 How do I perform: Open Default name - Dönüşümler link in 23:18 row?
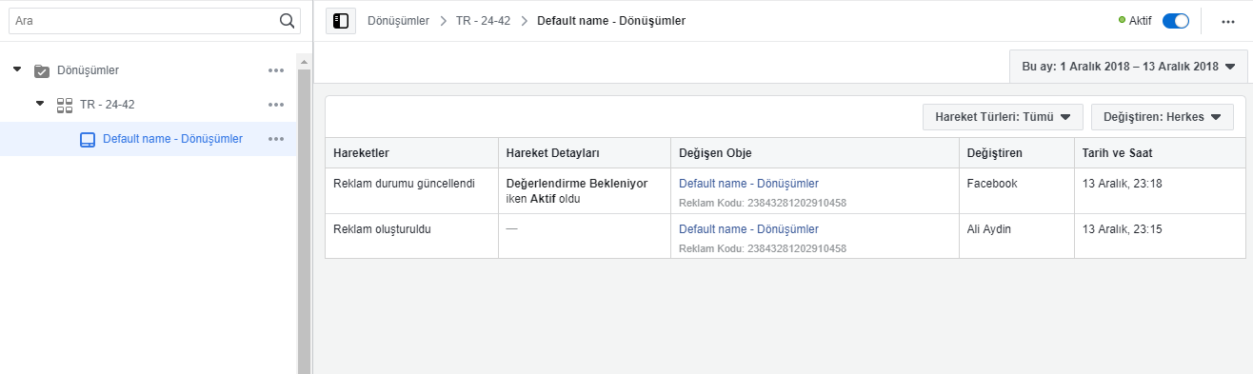[748, 184]
